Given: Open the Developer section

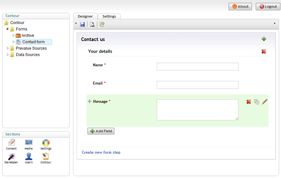Looking at the screenshot, I should (x=11, y=158).
